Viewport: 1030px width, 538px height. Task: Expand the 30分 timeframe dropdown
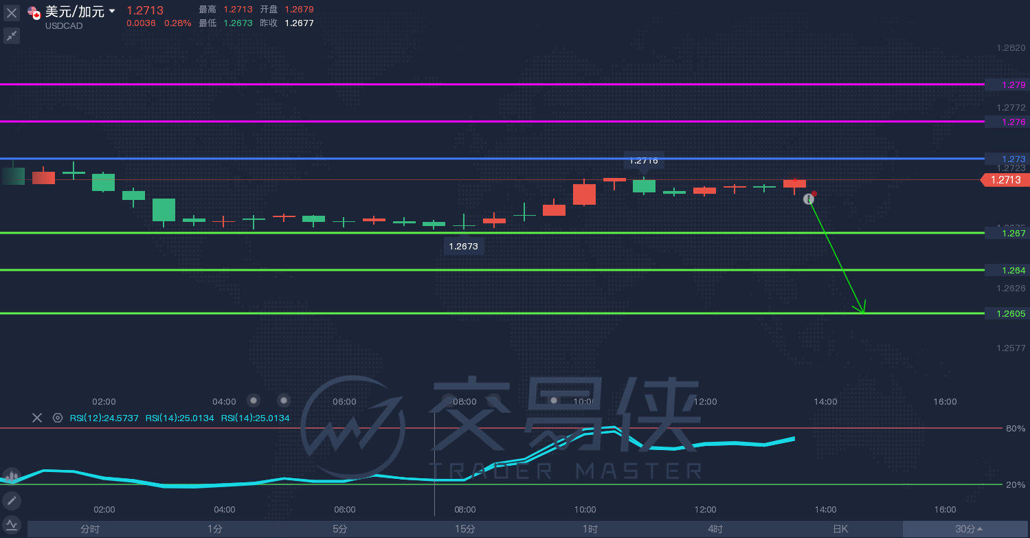click(x=966, y=529)
